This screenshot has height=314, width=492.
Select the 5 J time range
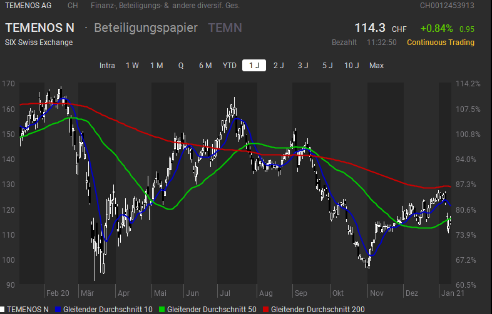click(x=327, y=66)
